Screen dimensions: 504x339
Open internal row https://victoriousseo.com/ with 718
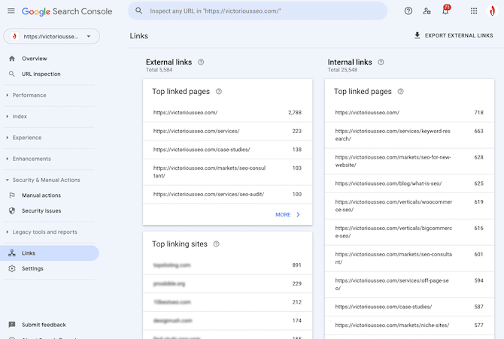409,113
